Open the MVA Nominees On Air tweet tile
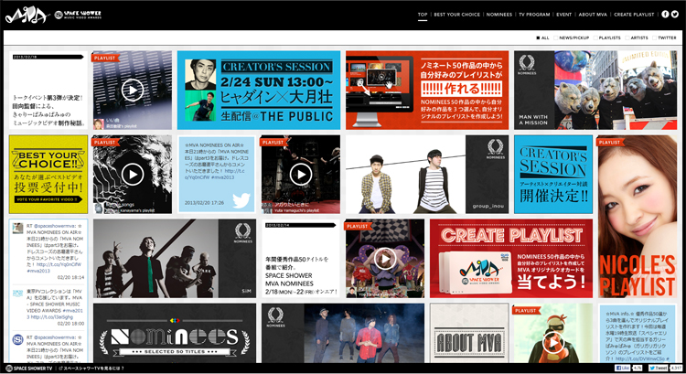 [217, 175]
